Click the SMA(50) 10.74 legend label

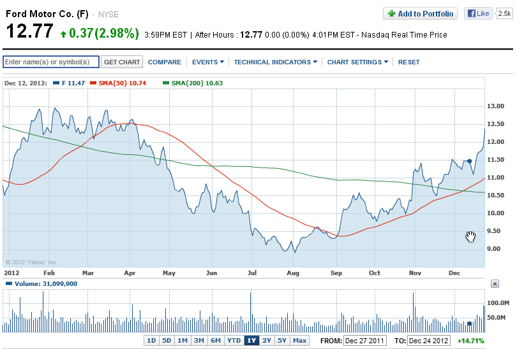[123, 83]
